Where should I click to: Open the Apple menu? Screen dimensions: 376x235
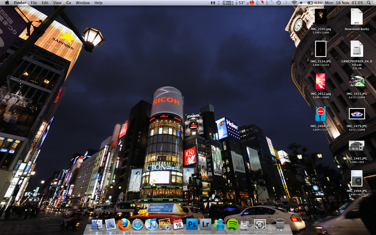pyautogui.click(x=7, y=3)
